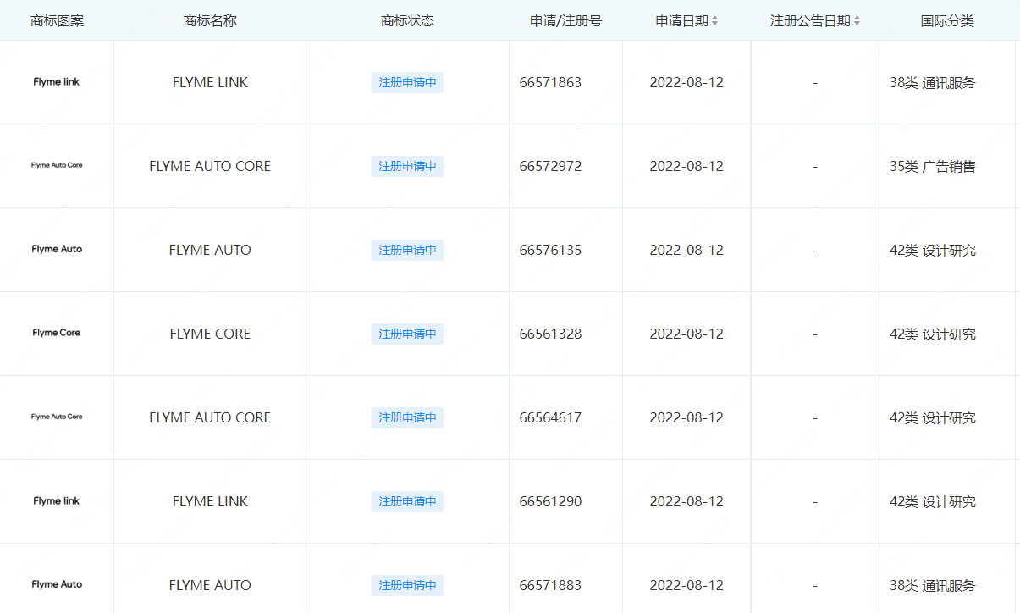
Task: Select registration number 66561328
Action: (x=550, y=334)
